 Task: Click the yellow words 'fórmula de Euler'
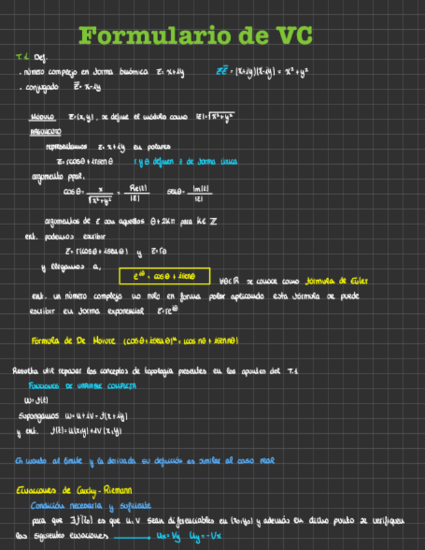pyautogui.click(x=336, y=281)
